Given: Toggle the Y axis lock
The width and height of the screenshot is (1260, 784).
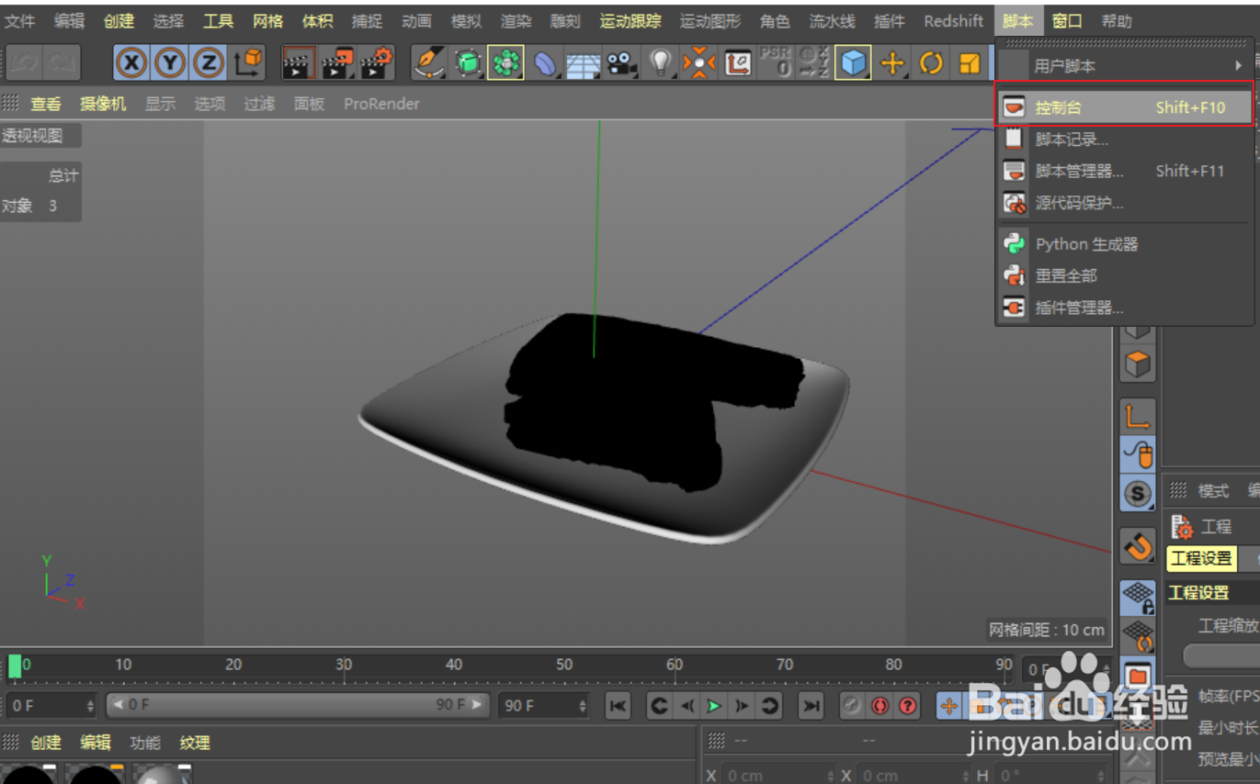Looking at the screenshot, I should point(170,62).
